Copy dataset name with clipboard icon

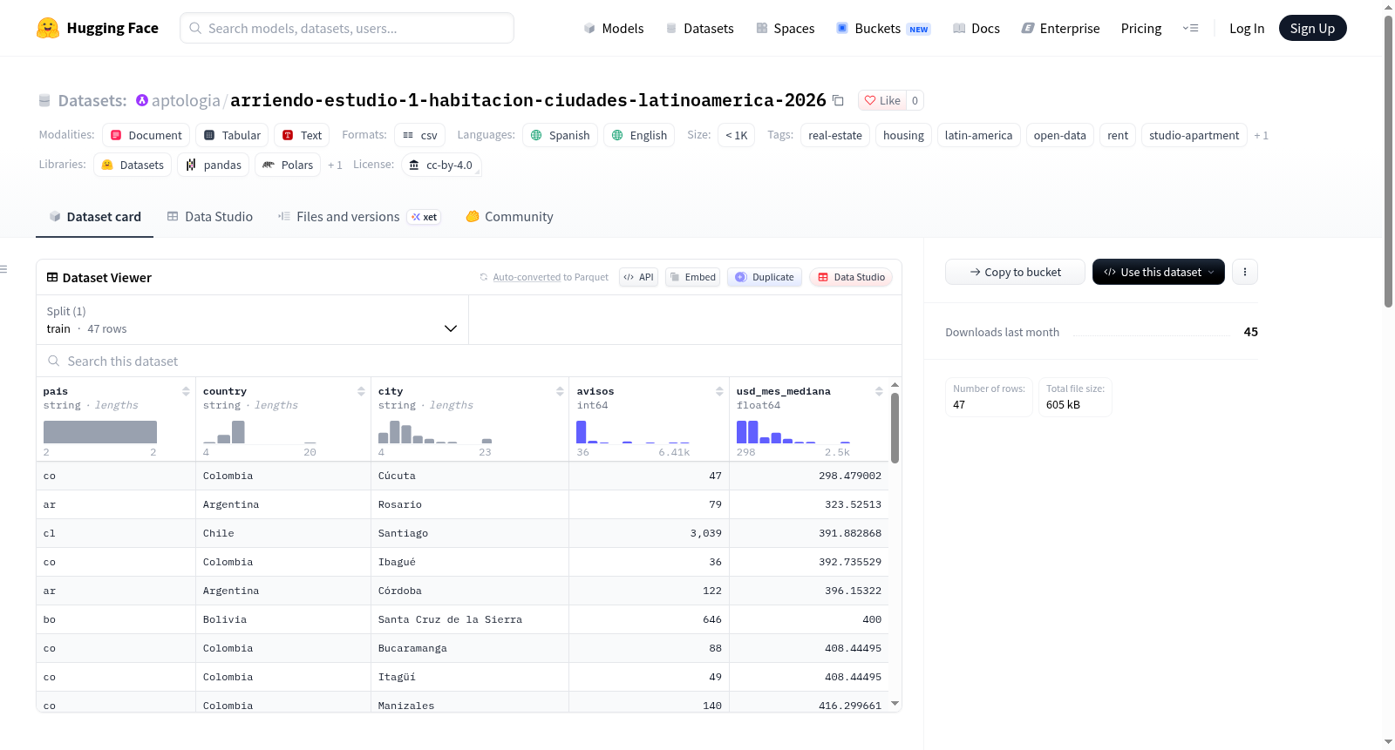[x=838, y=100]
